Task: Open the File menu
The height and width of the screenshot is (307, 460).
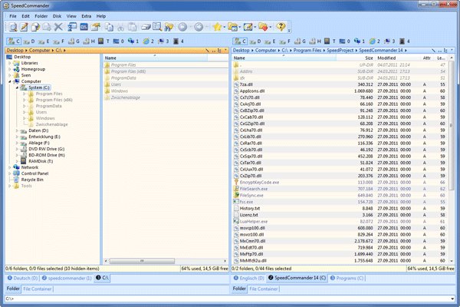Action: [x=13, y=16]
